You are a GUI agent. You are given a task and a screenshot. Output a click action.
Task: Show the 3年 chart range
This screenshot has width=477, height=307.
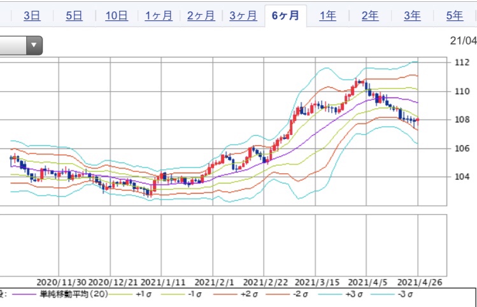[413, 15]
